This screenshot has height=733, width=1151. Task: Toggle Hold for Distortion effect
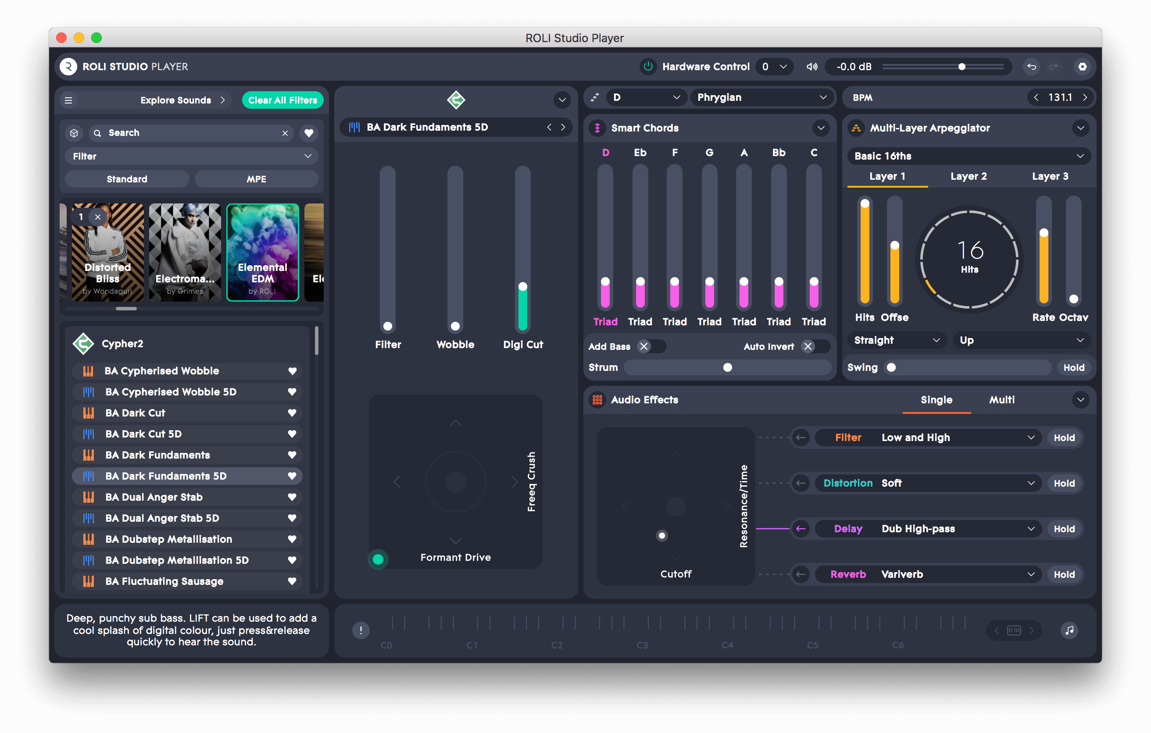click(1064, 483)
